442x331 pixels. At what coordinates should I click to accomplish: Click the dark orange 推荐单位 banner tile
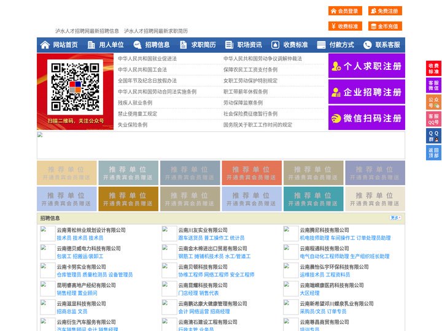128,199
